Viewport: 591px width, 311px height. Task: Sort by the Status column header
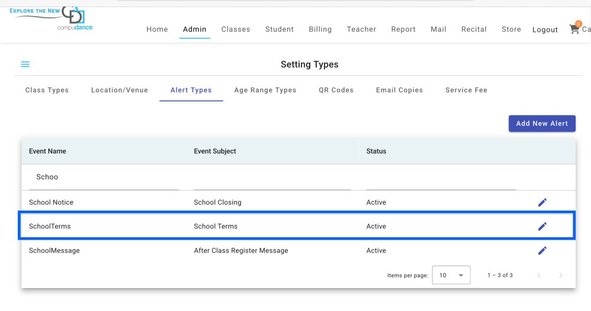coord(376,151)
